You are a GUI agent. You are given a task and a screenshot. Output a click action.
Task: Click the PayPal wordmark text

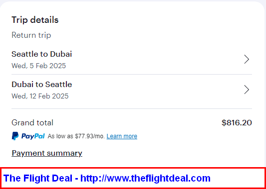[x=33, y=136]
